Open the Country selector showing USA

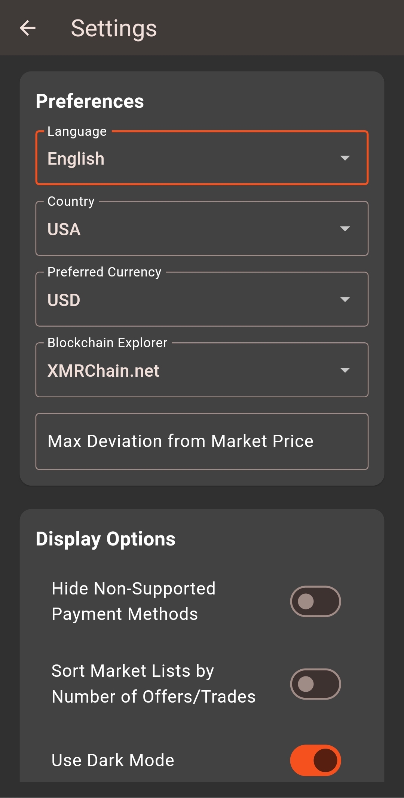tap(187, 229)
